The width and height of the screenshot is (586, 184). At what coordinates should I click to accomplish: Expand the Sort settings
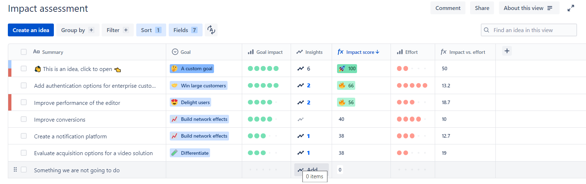(x=151, y=30)
